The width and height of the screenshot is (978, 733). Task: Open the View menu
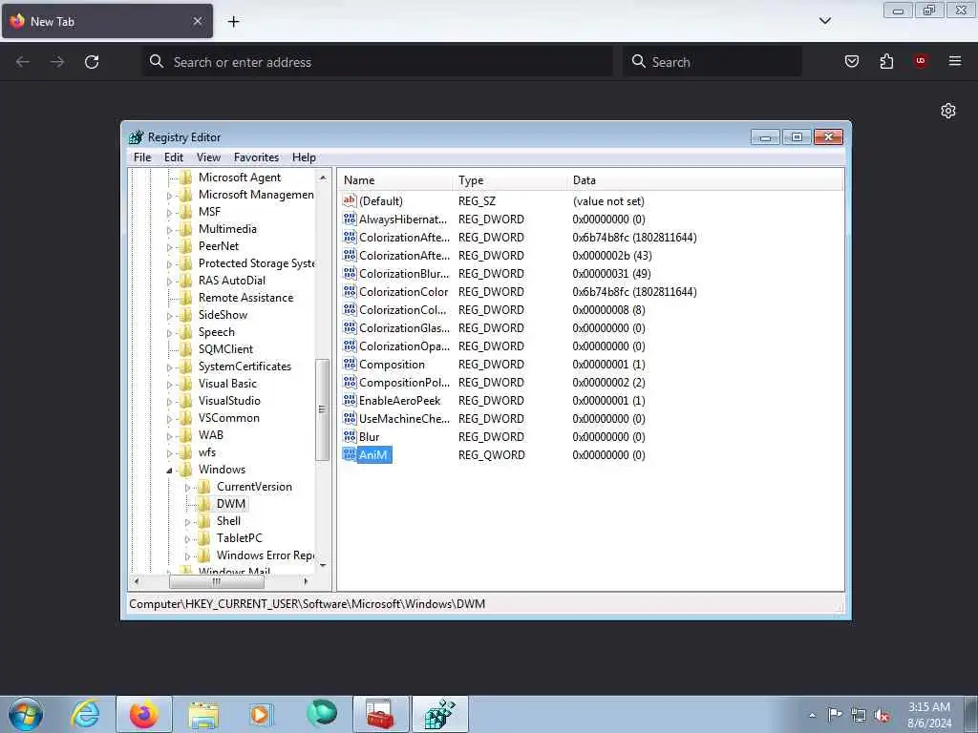[208, 157]
